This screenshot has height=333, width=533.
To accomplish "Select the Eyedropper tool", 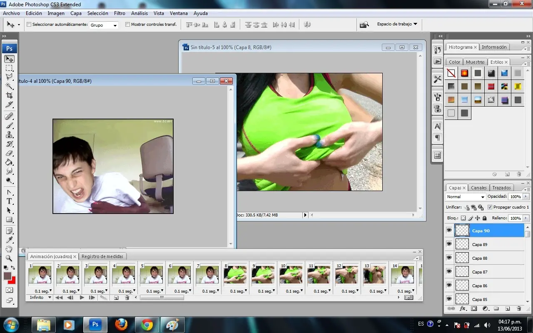I will click(9, 240).
